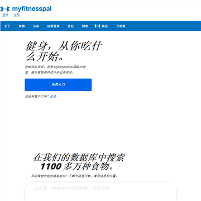Image resolution: width=201 pixels, height=201 pixels.
Task: Select the 社区 navigation item
Action: click(70, 26)
